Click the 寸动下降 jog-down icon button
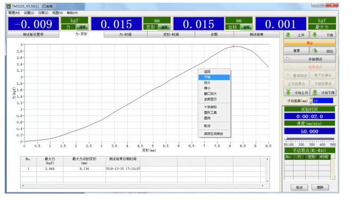The height and width of the screenshot is (202, 351). point(323,92)
